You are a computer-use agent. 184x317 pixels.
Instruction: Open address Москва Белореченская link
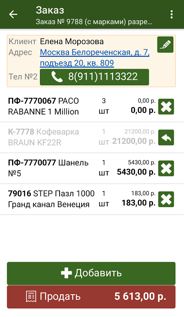point(95,58)
